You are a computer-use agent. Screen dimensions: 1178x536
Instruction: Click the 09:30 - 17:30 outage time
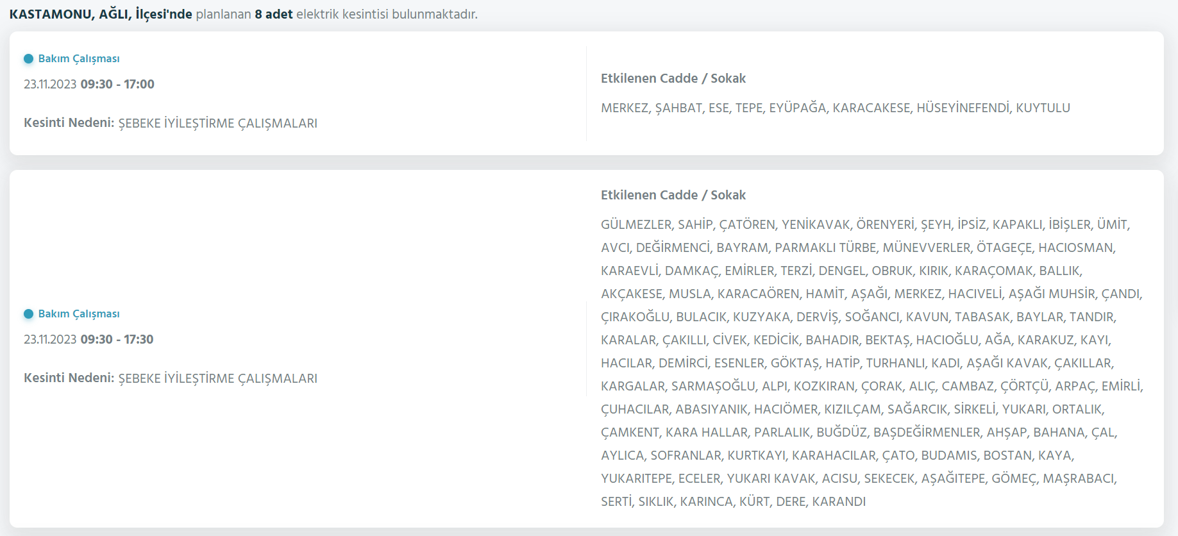point(117,340)
